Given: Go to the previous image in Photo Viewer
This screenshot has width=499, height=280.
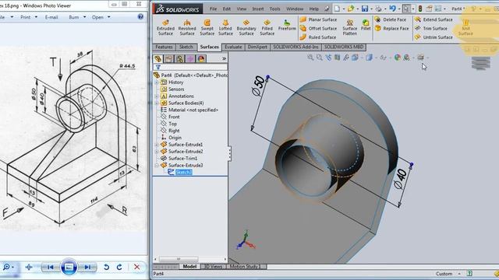Looking at the screenshot, I should tap(50, 268).
